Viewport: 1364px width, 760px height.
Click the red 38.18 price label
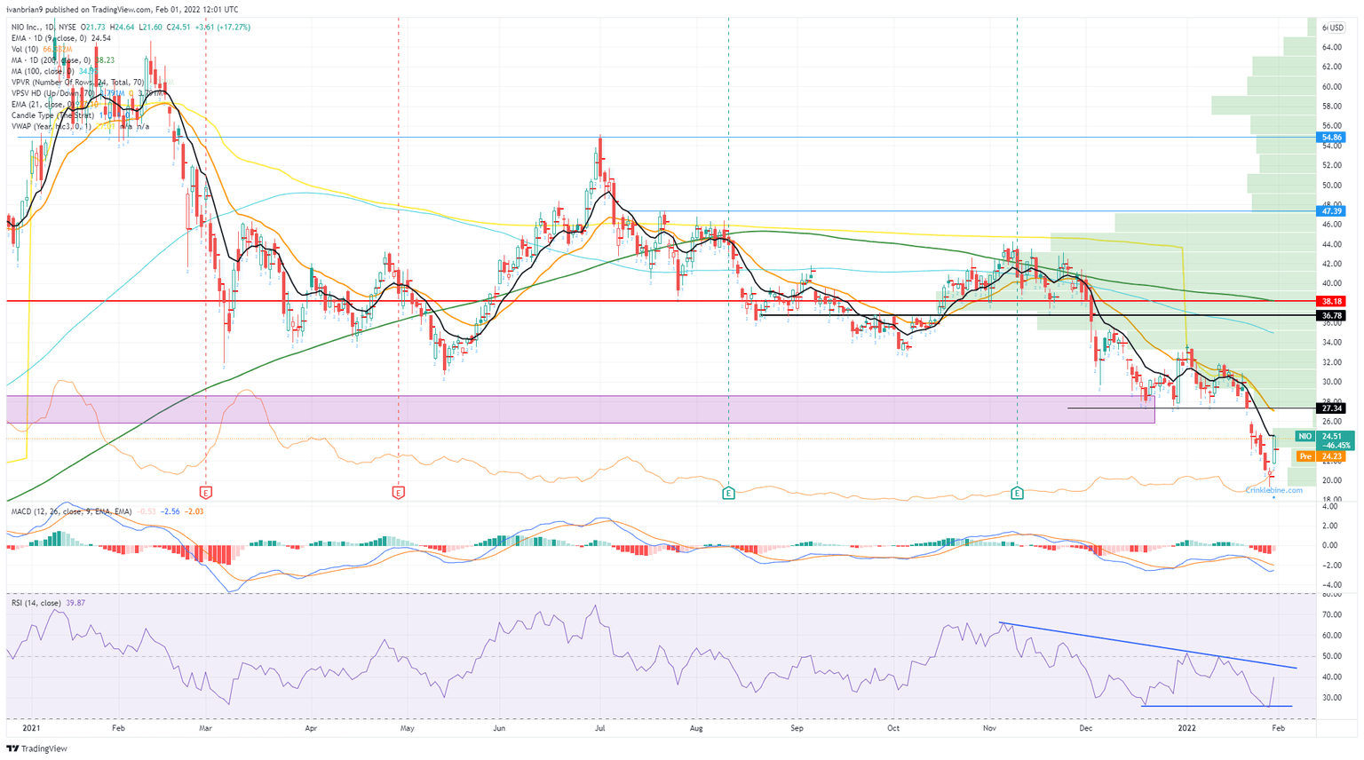point(1331,302)
